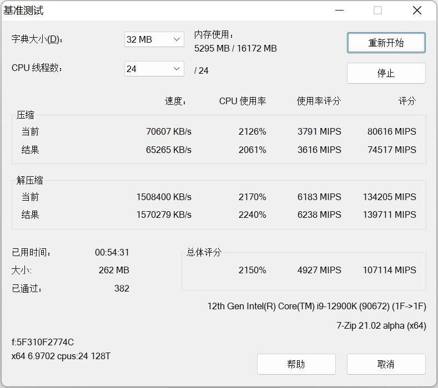Viewport: 438px width, 388px height.
Task: Click the CPU 线程数 label
Action: (x=37, y=68)
